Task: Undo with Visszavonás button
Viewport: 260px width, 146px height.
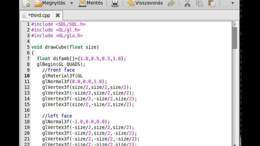Action: click(x=145, y=3)
